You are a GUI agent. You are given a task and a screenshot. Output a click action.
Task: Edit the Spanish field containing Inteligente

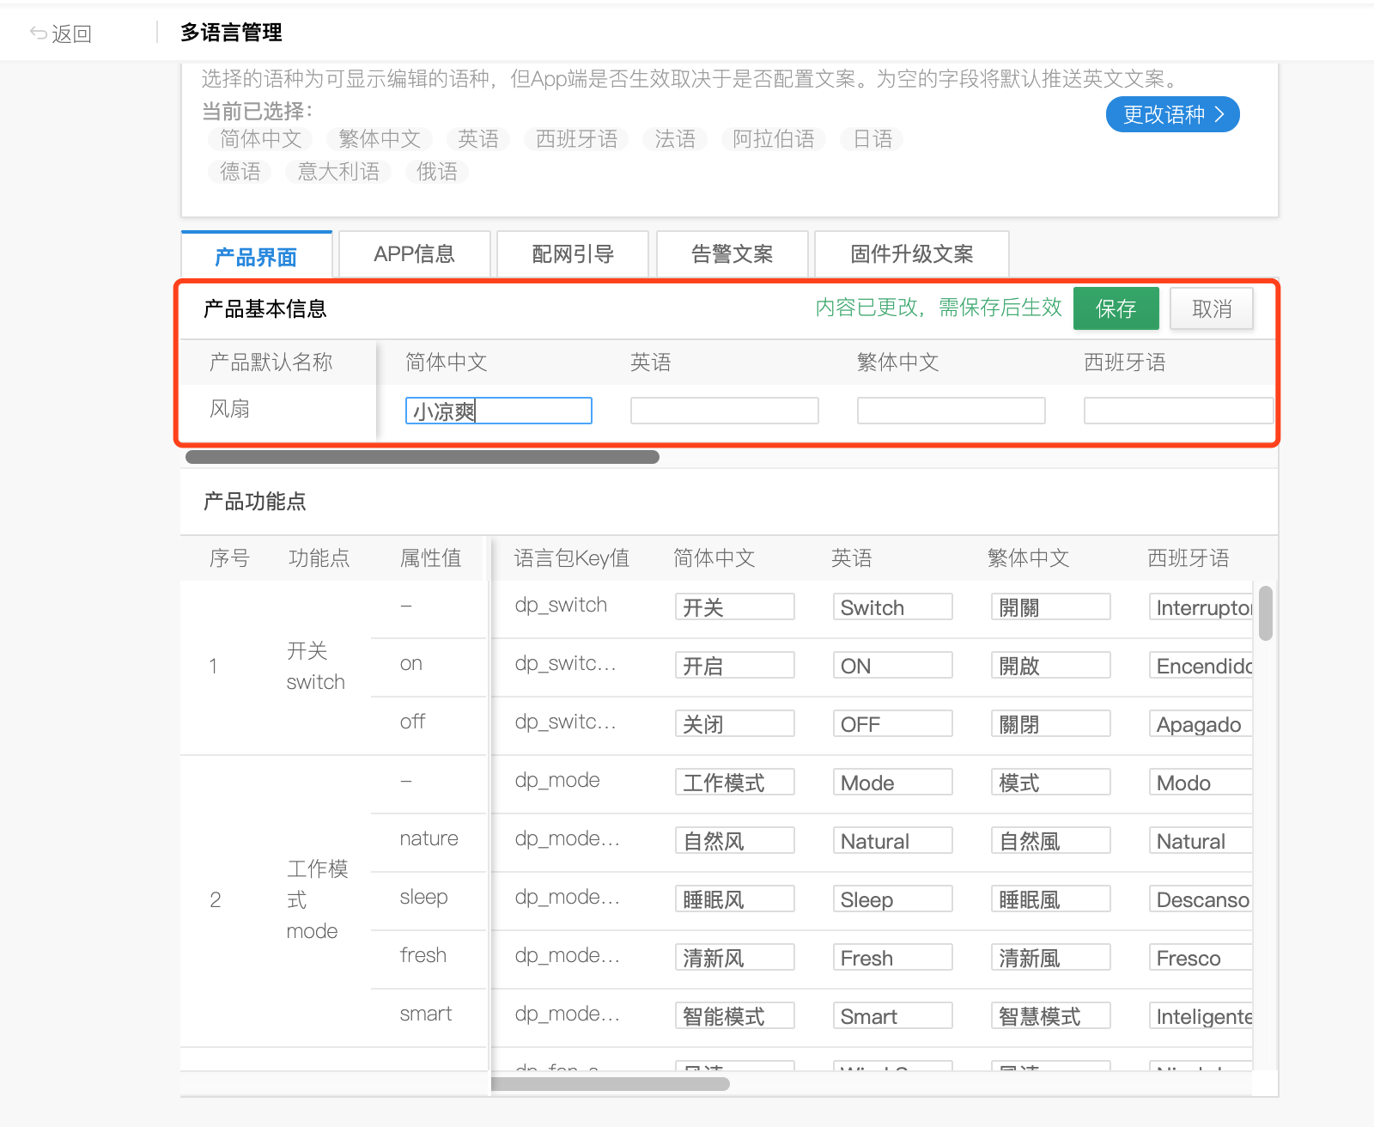[1201, 1015]
